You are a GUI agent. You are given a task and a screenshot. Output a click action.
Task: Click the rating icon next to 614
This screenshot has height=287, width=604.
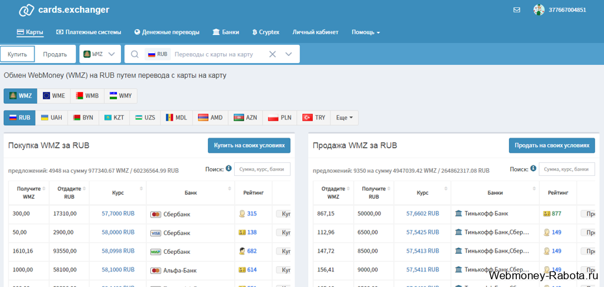243,270
